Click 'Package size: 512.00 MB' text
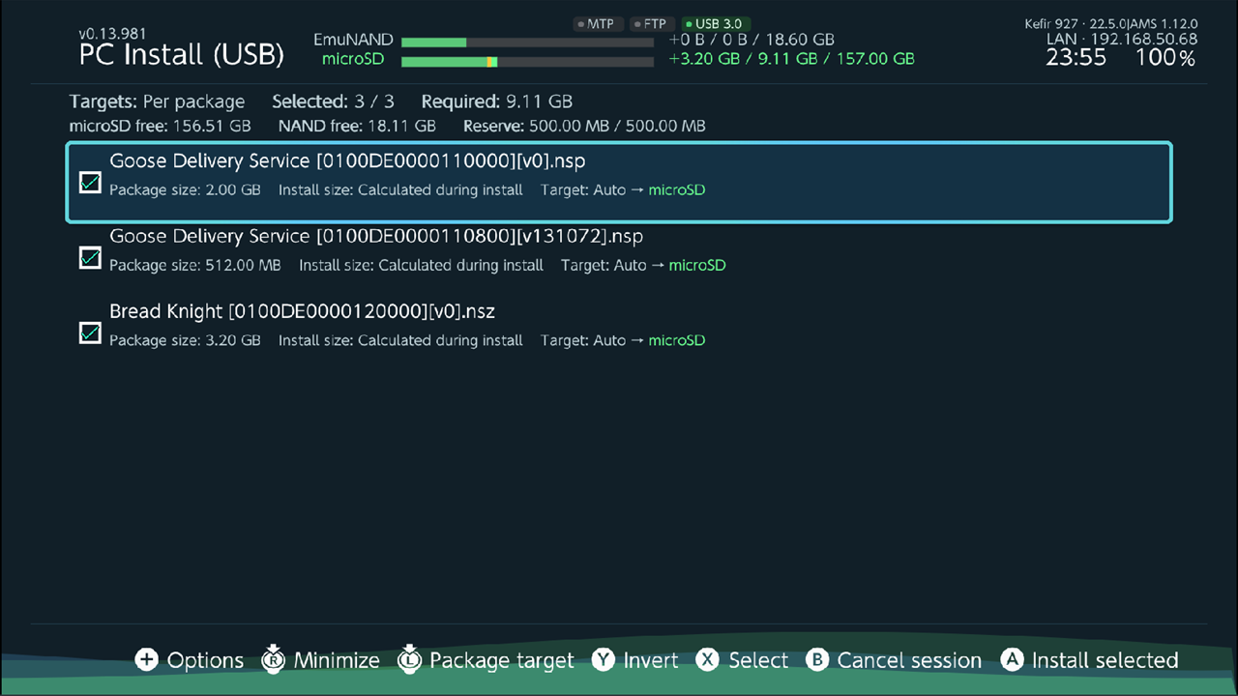 (195, 265)
